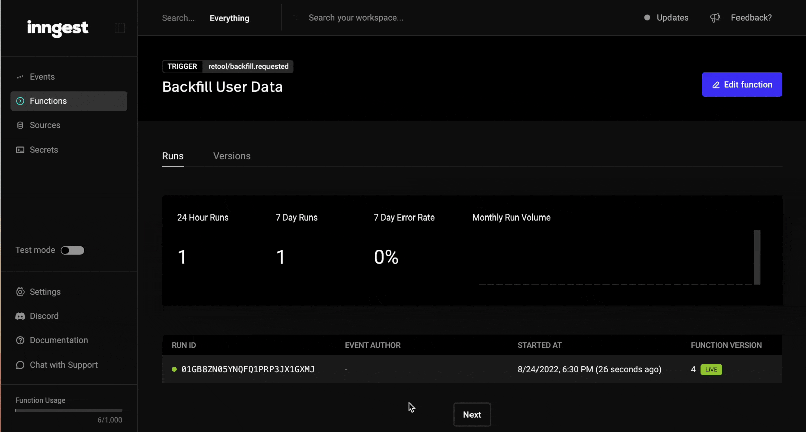
Task: Go to Next page of runs
Action: [x=472, y=415]
